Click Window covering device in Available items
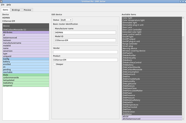This screenshot has width=186, height=123. pyautogui.click(x=152, y=51)
